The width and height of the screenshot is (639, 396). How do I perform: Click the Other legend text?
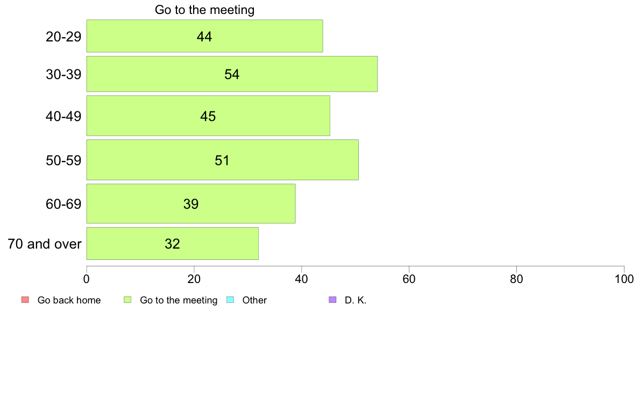pos(254,300)
